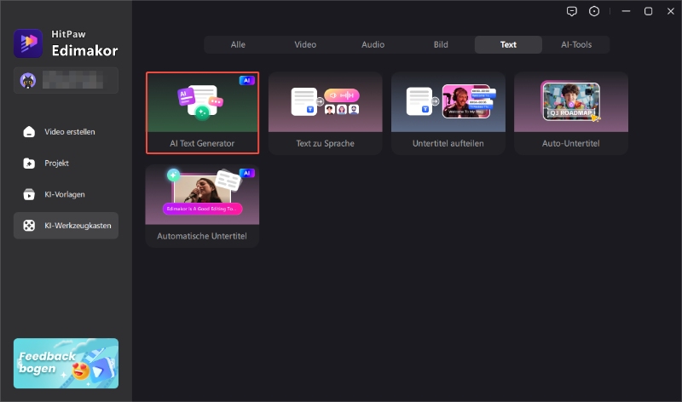Open the feedback message icon in title bar
The height and width of the screenshot is (402, 682).
pos(571,11)
